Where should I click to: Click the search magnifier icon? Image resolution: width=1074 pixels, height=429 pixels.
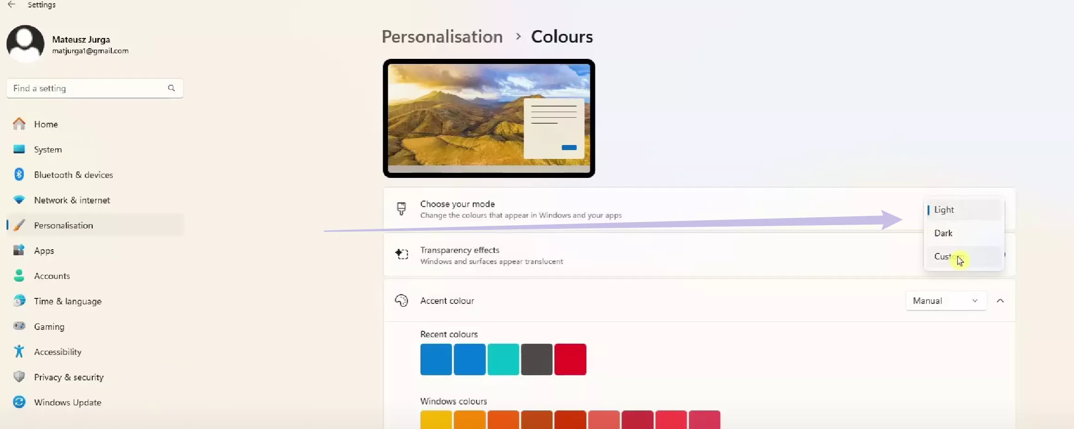click(172, 88)
